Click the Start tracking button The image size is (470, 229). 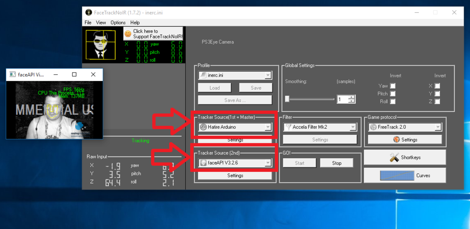[x=299, y=163]
